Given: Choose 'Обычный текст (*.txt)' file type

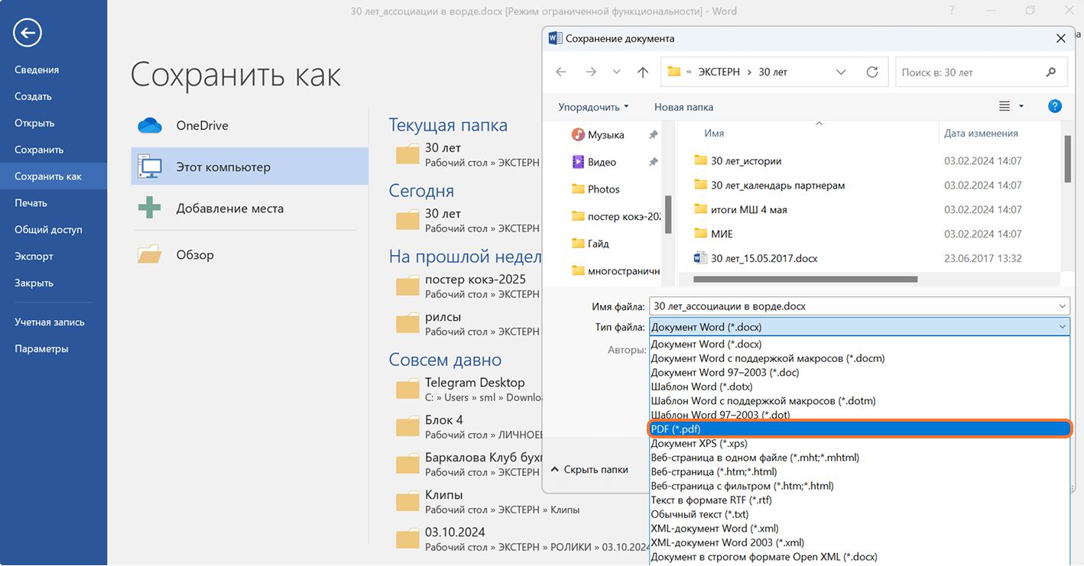Looking at the screenshot, I should pos(859,514).
